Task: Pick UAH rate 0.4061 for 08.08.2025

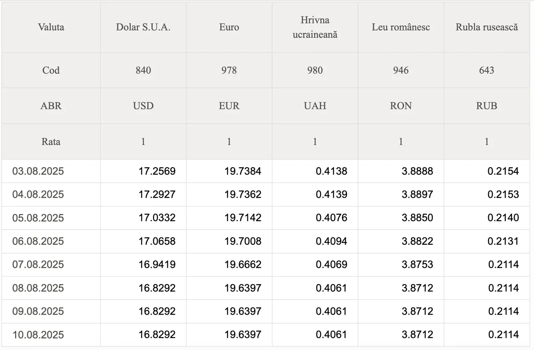Action: tap(331, 288)
